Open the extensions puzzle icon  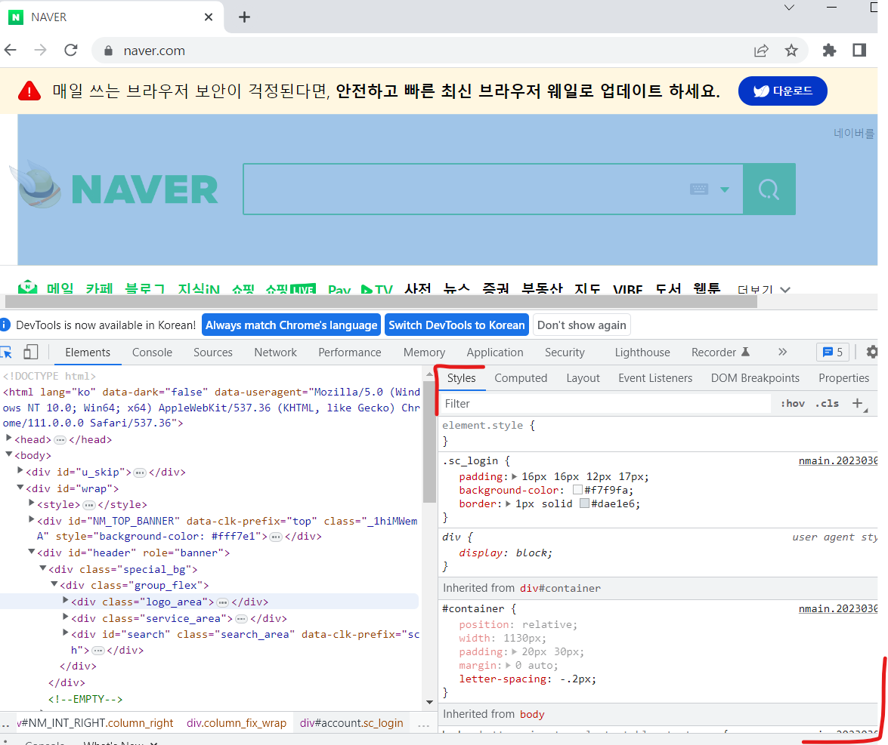(829, 51)
